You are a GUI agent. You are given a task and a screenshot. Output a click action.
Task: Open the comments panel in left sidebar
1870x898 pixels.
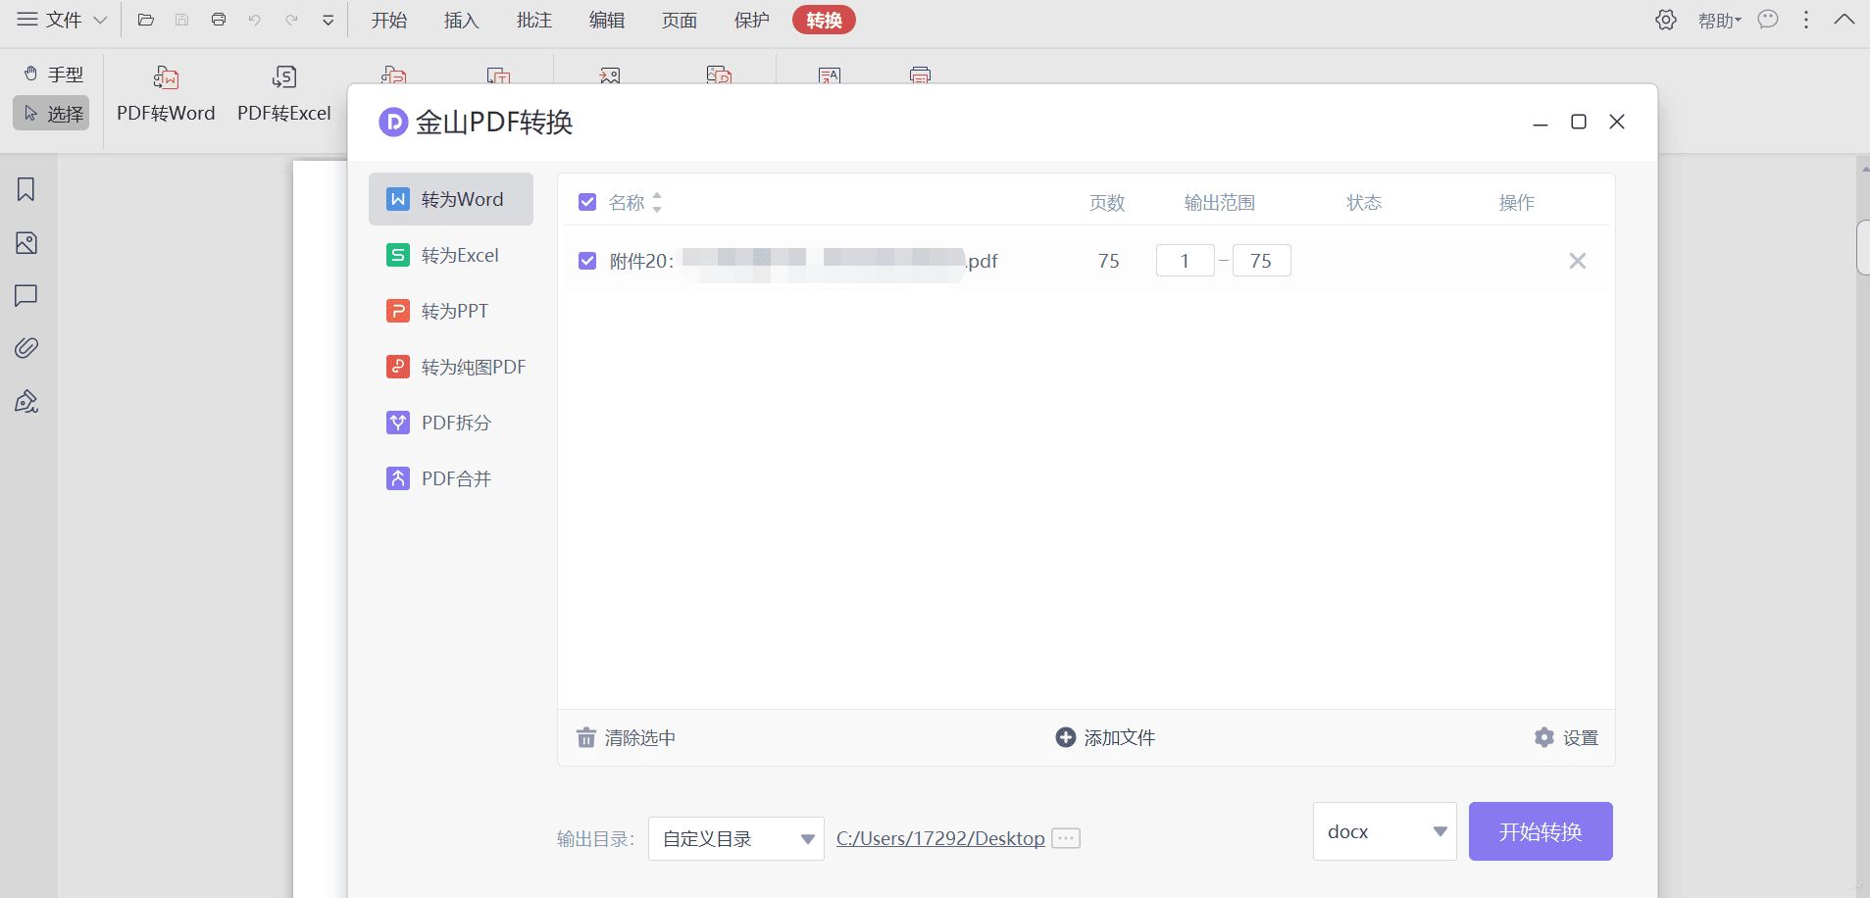pyautogui.click(x=26, y=295)
